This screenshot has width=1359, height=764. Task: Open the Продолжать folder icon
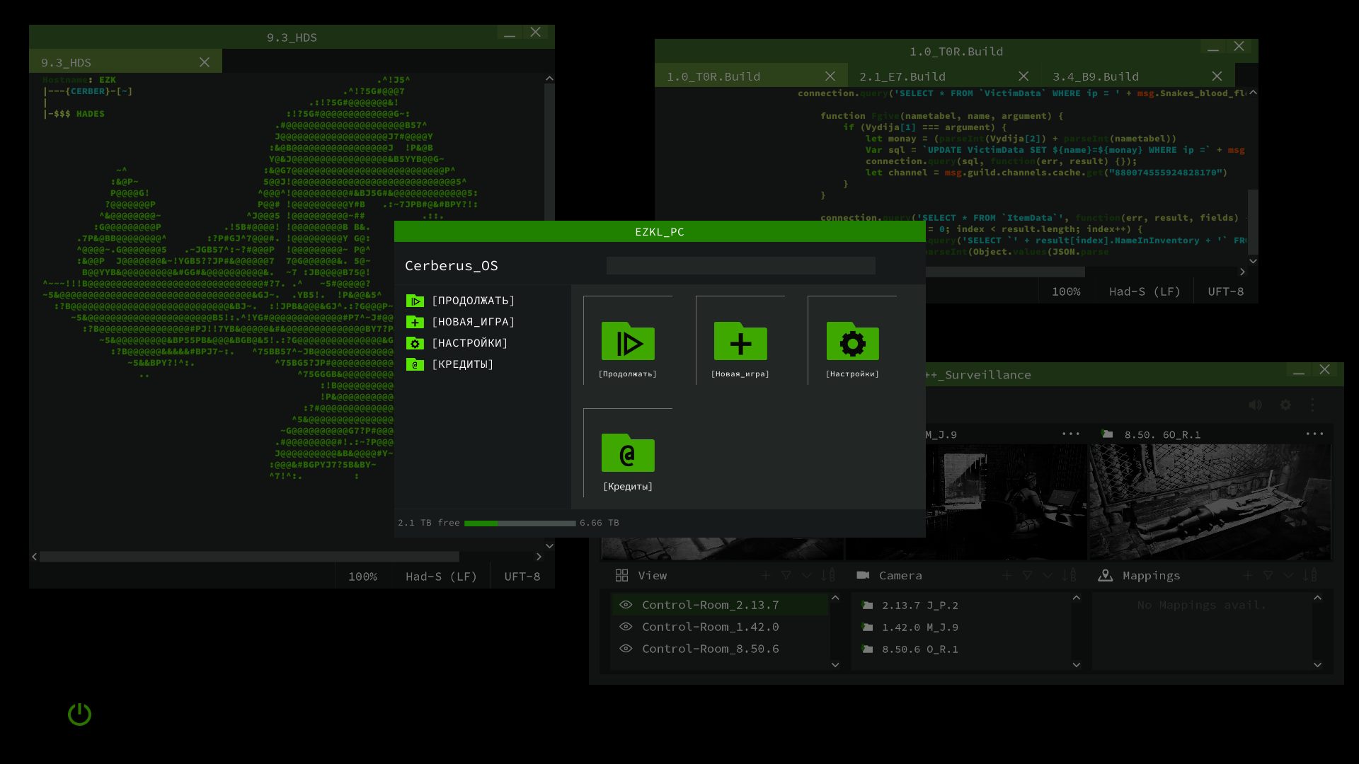click(628, 342)
